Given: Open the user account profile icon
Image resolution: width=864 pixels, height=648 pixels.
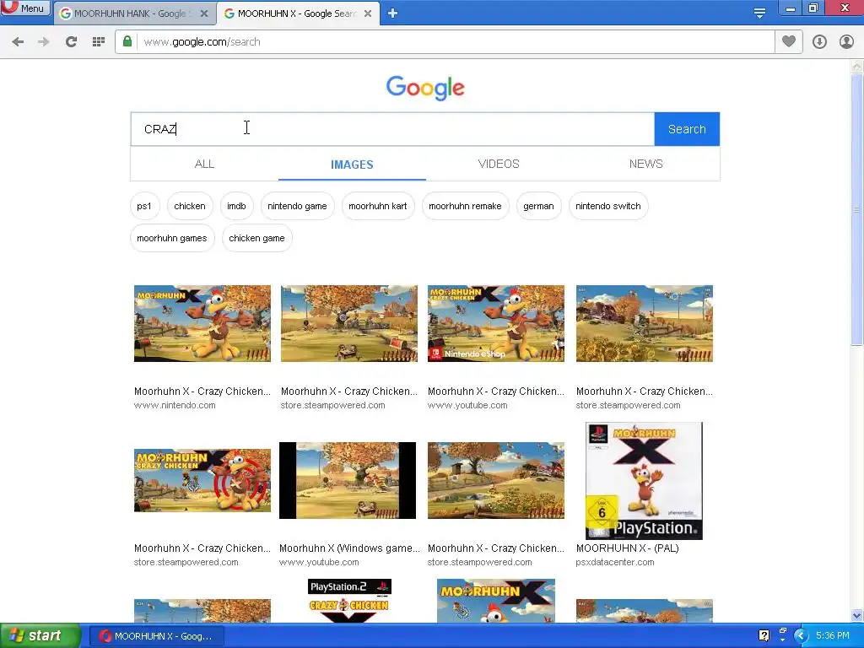Looking at the screenshot, I should [x=846, y=42].
